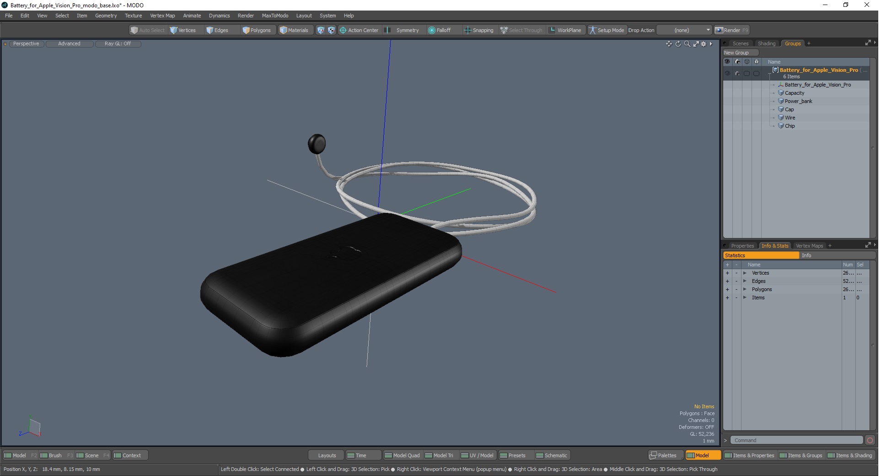Switch to Model Quad layout
Screen dimensions: 881x476
[x=402, y=455]
